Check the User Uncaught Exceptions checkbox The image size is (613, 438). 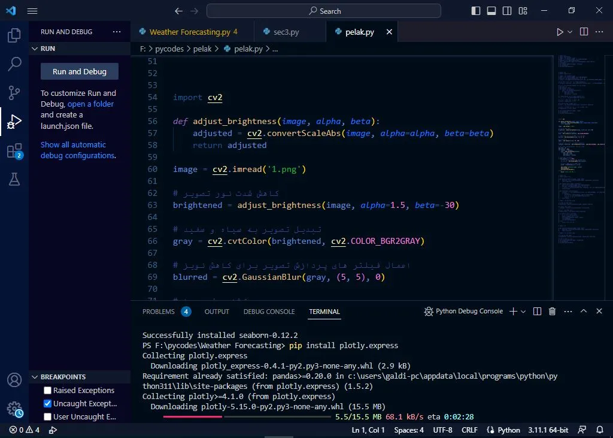48,417
